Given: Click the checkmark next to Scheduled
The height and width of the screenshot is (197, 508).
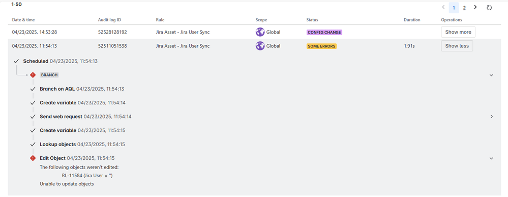Looking at the screenshot, I should (16, 61).
